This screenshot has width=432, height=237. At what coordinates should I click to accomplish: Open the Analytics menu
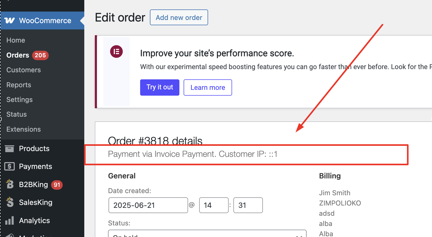click(35, 220)
